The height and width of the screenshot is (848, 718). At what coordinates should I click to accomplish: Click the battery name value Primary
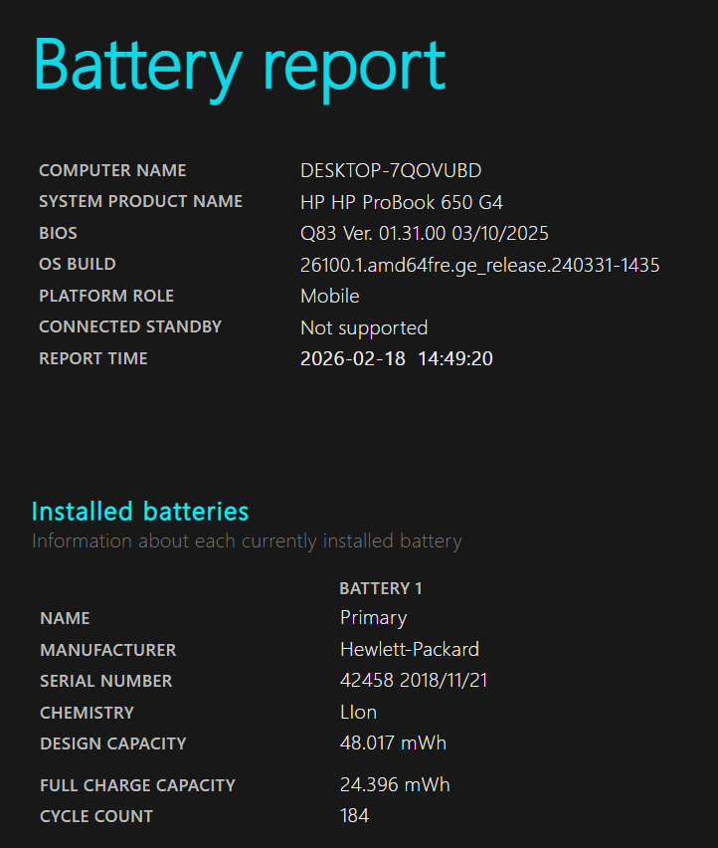click(373, 618)
